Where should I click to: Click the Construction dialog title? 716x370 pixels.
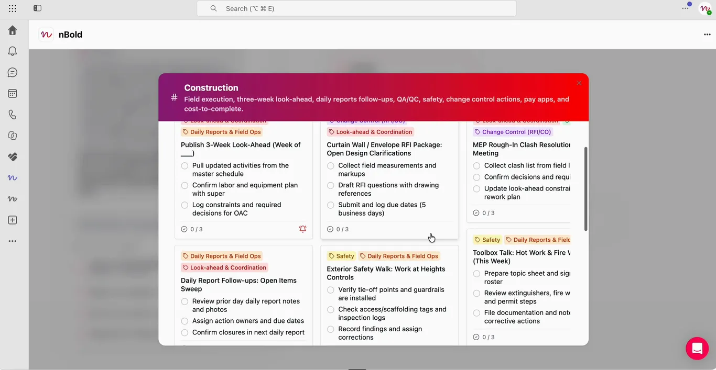(x=211, y=88)
